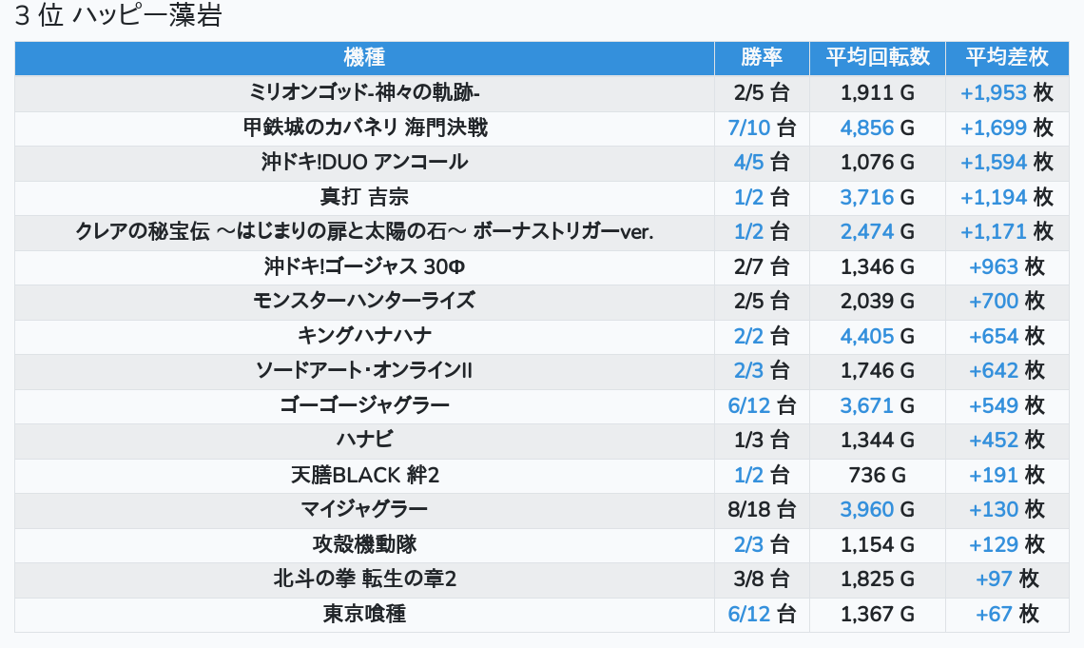Open the マイジャグラー row
The height and width of the screenshot is (648, 1084).
coord(542,510)
